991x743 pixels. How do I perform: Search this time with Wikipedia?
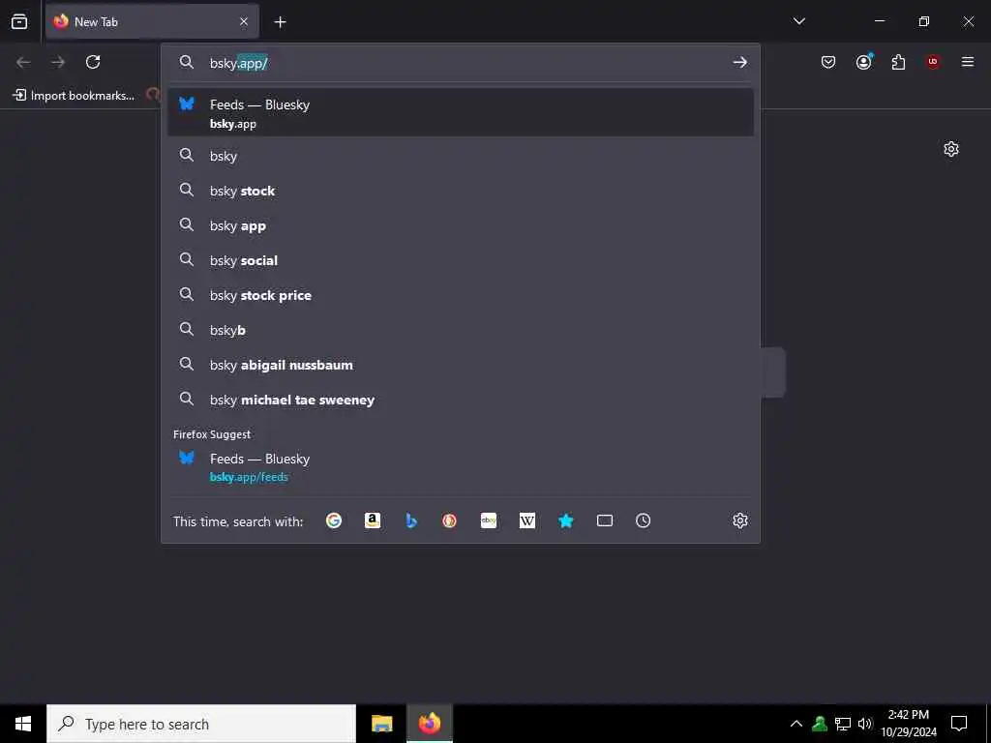click(x=527, y=520)
